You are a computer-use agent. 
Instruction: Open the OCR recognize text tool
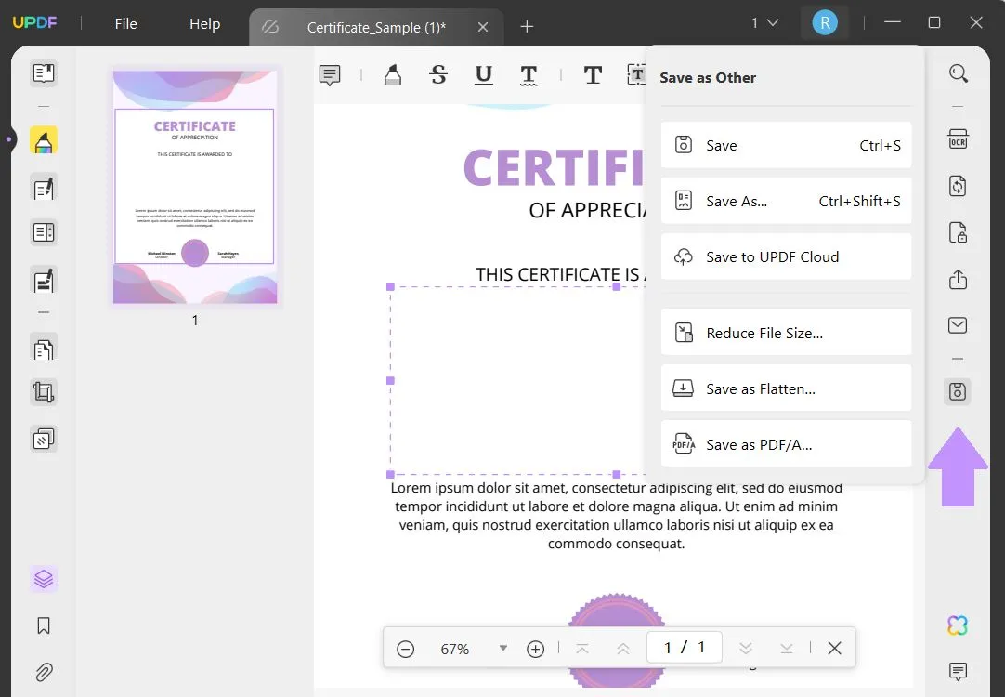(x=959, y=139)
